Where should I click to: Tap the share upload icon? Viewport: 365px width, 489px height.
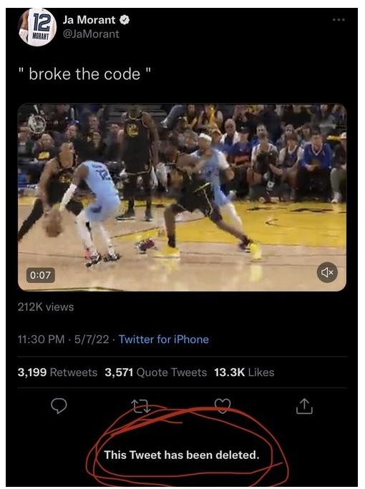(304, 406)
